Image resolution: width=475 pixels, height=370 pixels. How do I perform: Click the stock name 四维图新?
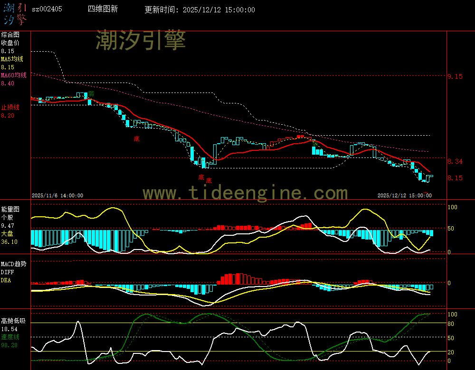pyautogui.click(x=103, y=9)
